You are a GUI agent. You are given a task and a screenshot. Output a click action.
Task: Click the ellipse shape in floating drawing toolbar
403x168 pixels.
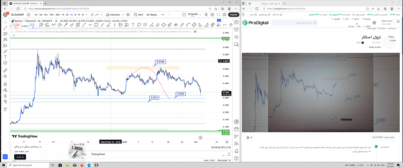(x=164, y=25)
